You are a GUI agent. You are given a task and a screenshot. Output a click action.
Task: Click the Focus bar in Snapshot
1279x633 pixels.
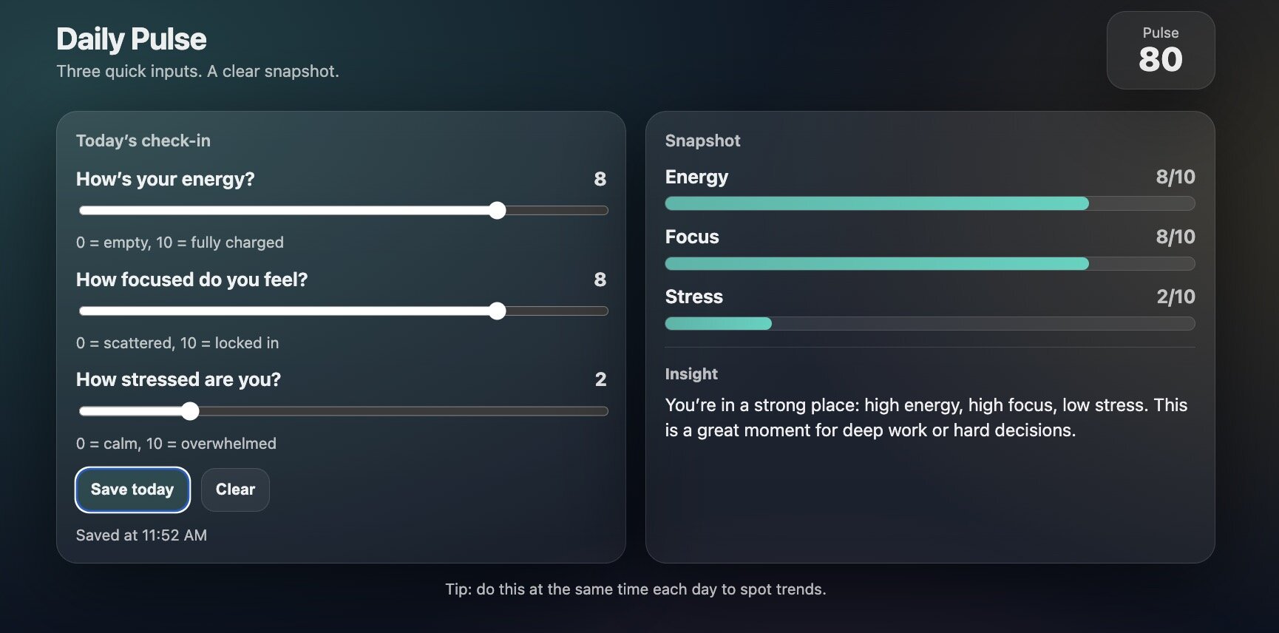point(929,264)
